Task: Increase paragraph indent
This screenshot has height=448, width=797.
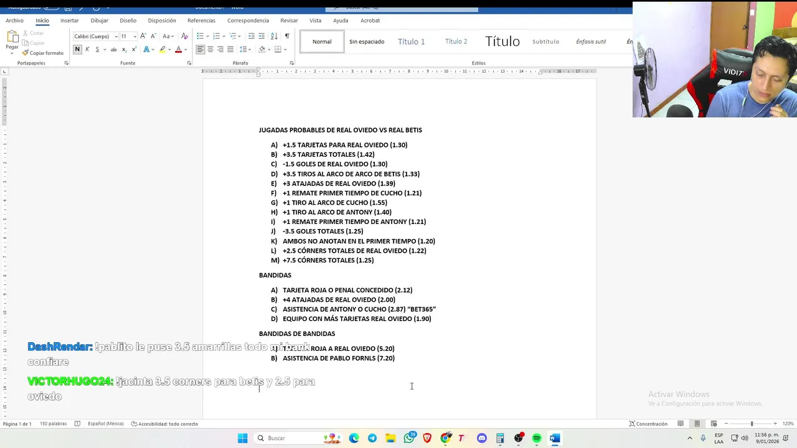Action: pos(262,36)
